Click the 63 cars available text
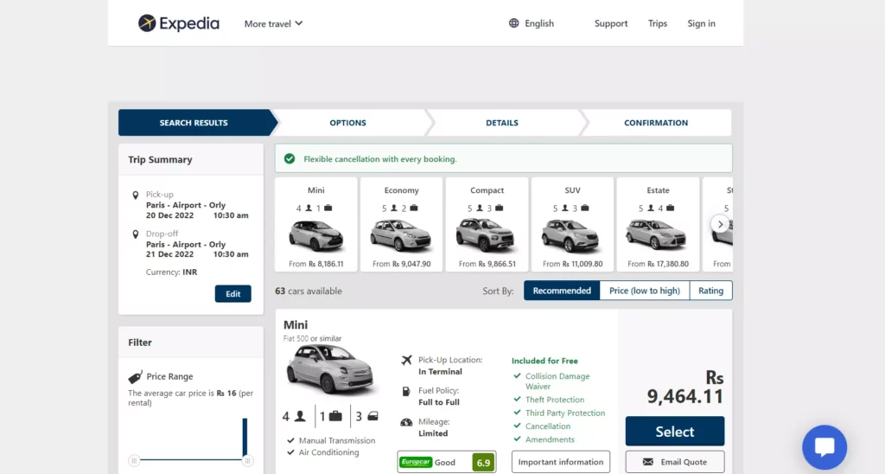 click(309, 291)
